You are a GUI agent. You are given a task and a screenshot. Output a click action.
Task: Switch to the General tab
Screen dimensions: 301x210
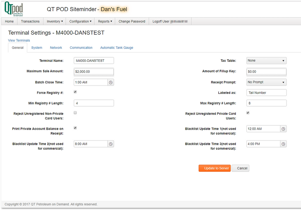18,48
